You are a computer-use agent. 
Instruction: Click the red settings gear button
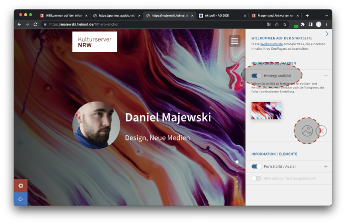tap(21, 186)
